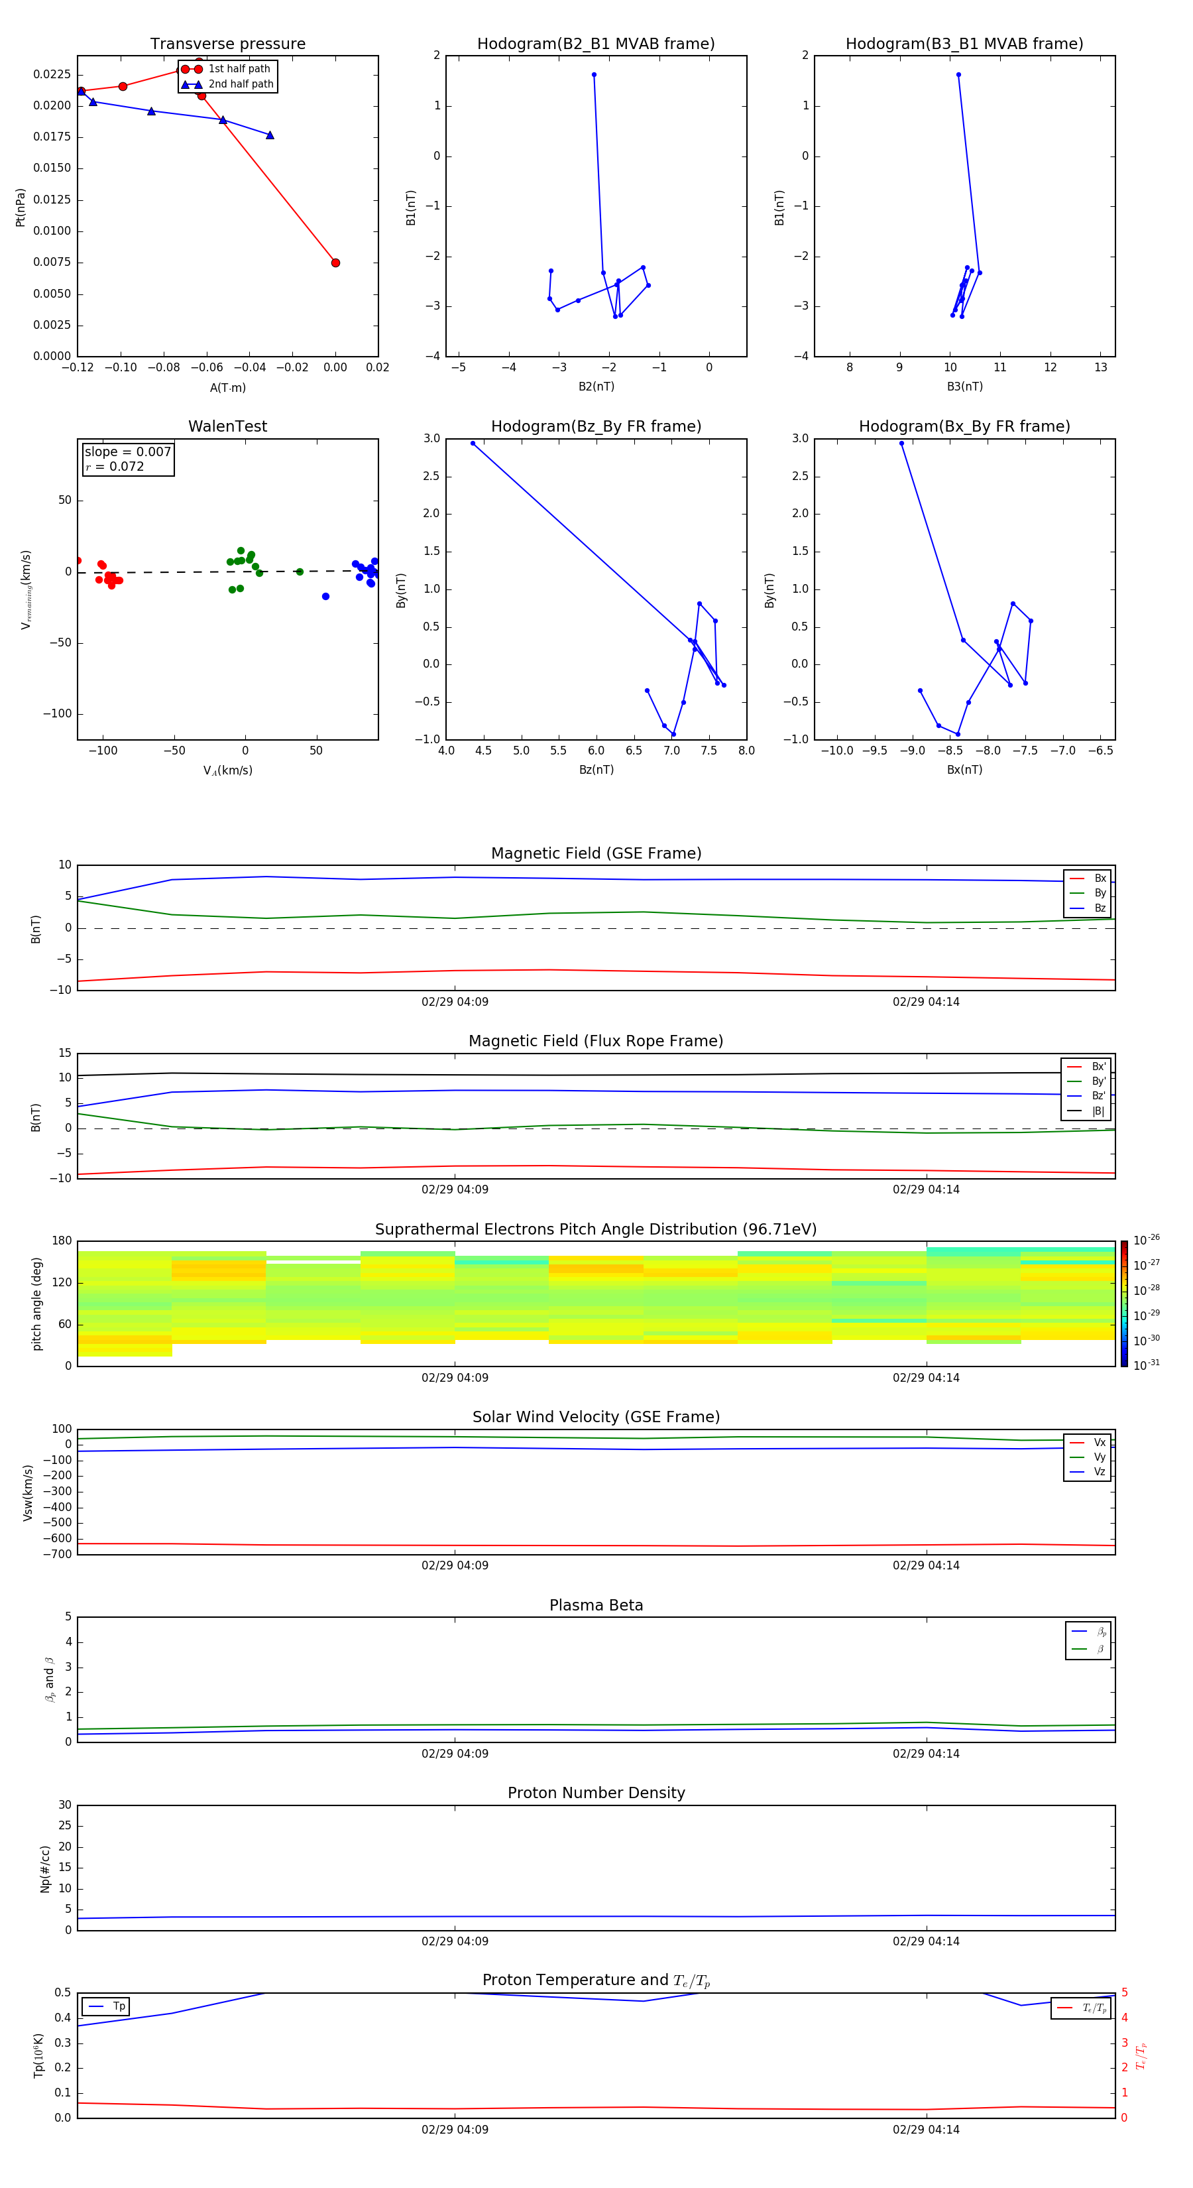Viewport: 1193px width, 2188px height.
Task: Click the "slope = 0.007" annotation
Action: (128, 452)
